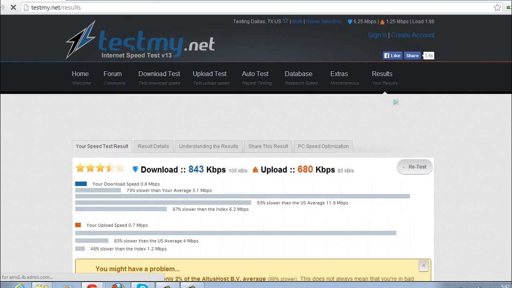Open Skype from the taskbar
Image resolution: width=512 pixels, height=288 pixels.
click(x=143, y=286)
